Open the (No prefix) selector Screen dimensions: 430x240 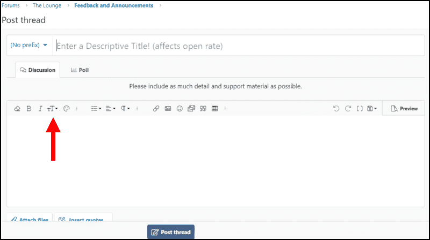tap(29, 46)
